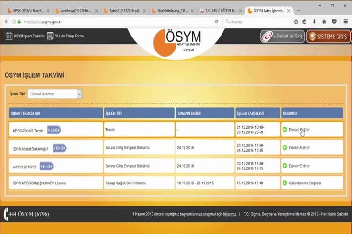Close the NitelikOnlisans tab
The width and height of the screenshot is (352, 234).
(x=192, y=11)
